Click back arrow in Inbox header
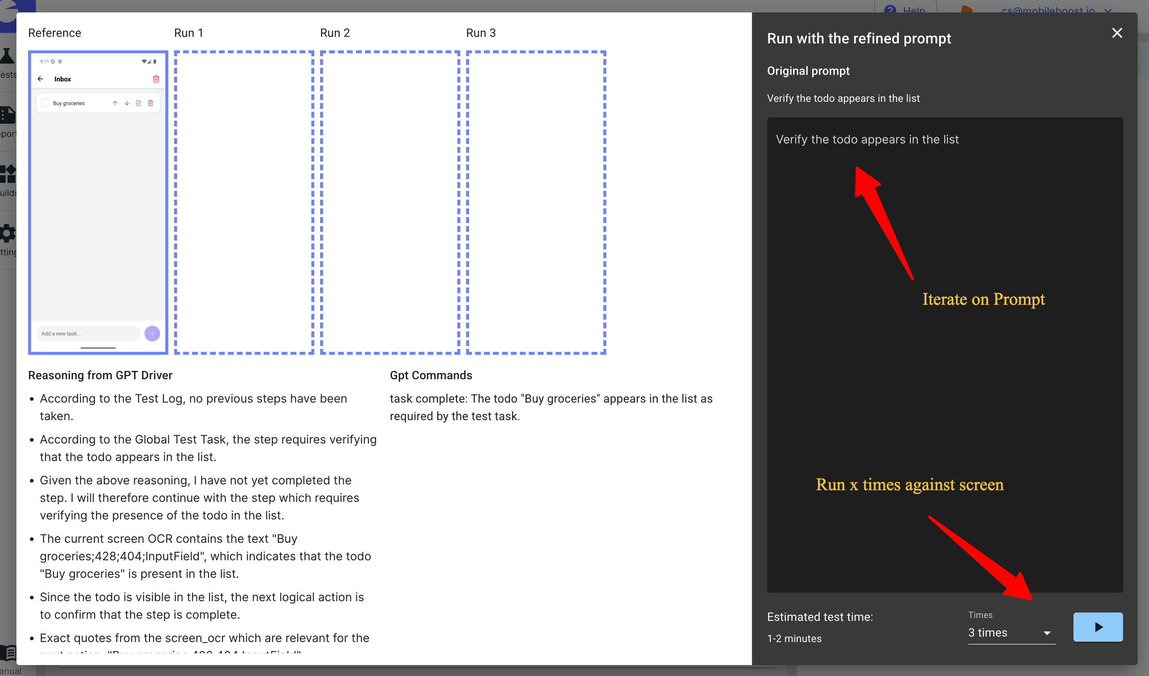The height and width of the screenshot is (676, 1149). point(41,79)
